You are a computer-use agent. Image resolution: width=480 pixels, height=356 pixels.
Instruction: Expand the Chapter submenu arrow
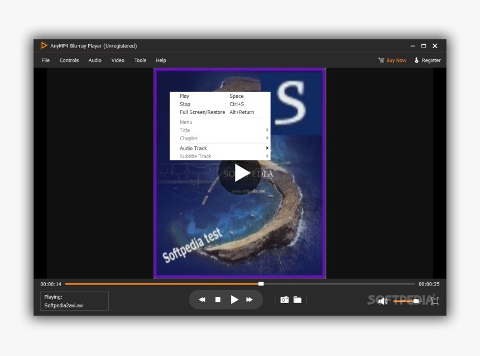pyautogui.click(x=267, y=138)
